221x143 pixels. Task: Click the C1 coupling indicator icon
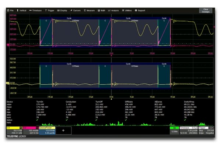21,128
